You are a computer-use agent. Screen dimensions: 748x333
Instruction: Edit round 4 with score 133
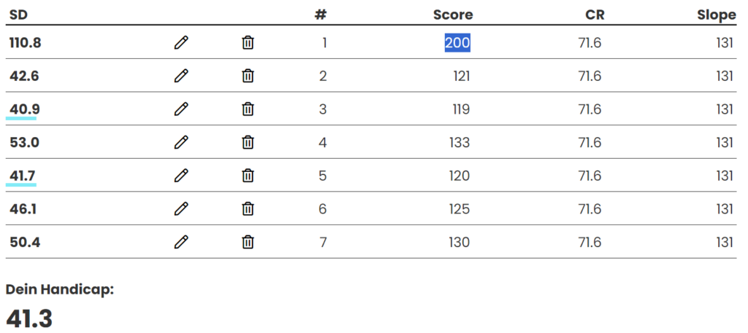[x=181, y=142]
